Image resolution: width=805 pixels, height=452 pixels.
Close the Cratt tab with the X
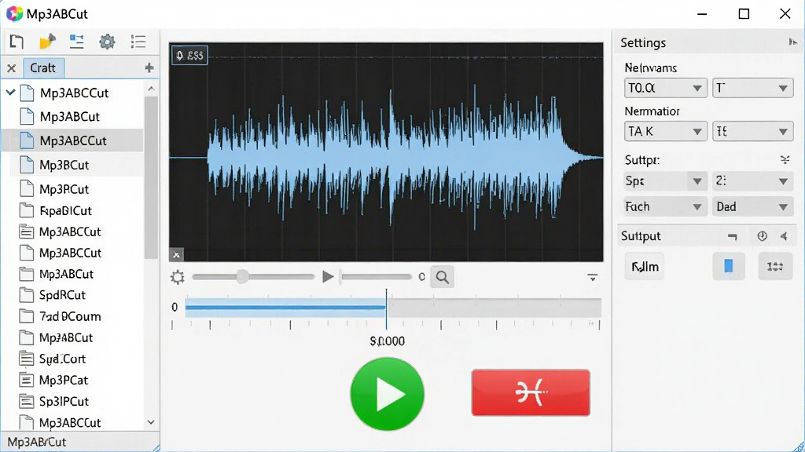[12, 68]
